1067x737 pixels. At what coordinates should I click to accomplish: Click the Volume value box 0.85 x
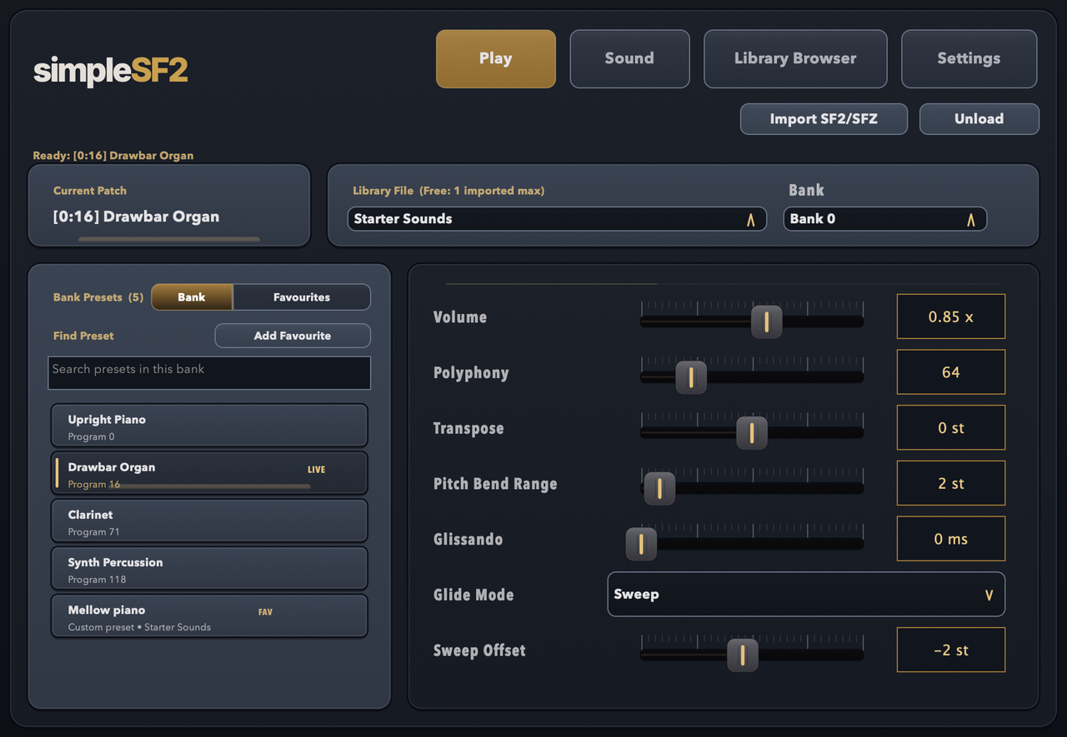click(951, 316)
